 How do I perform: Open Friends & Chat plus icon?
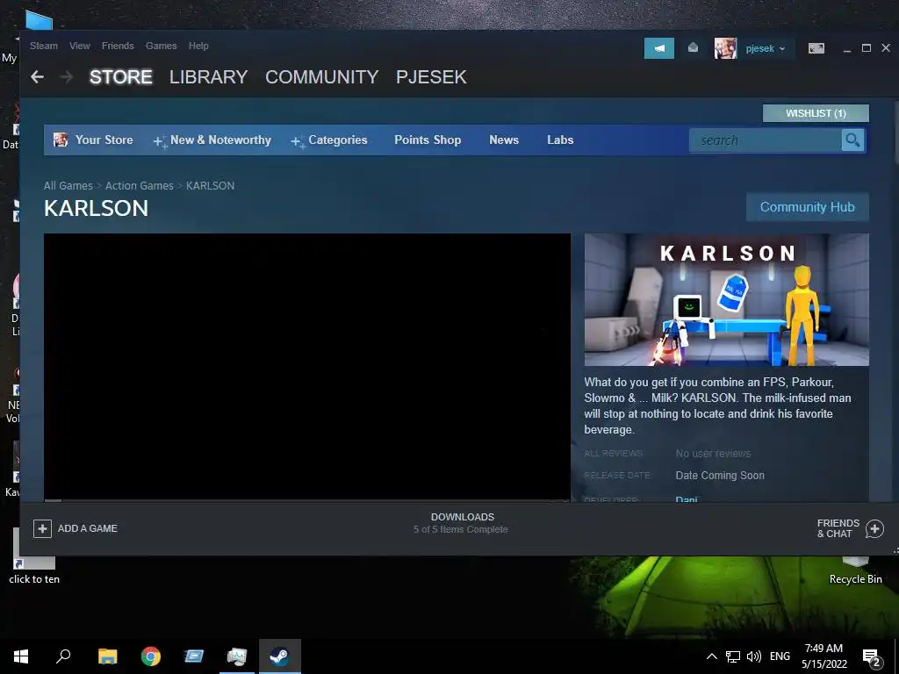point(874,528)
